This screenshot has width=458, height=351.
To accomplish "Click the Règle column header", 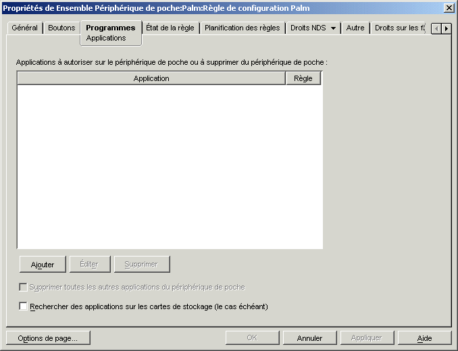I will 303,78.
